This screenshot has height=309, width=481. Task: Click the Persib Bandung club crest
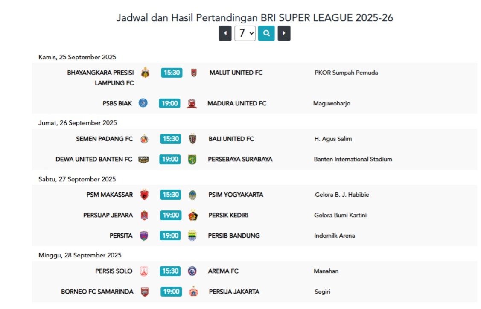click(x=192, y=236)
